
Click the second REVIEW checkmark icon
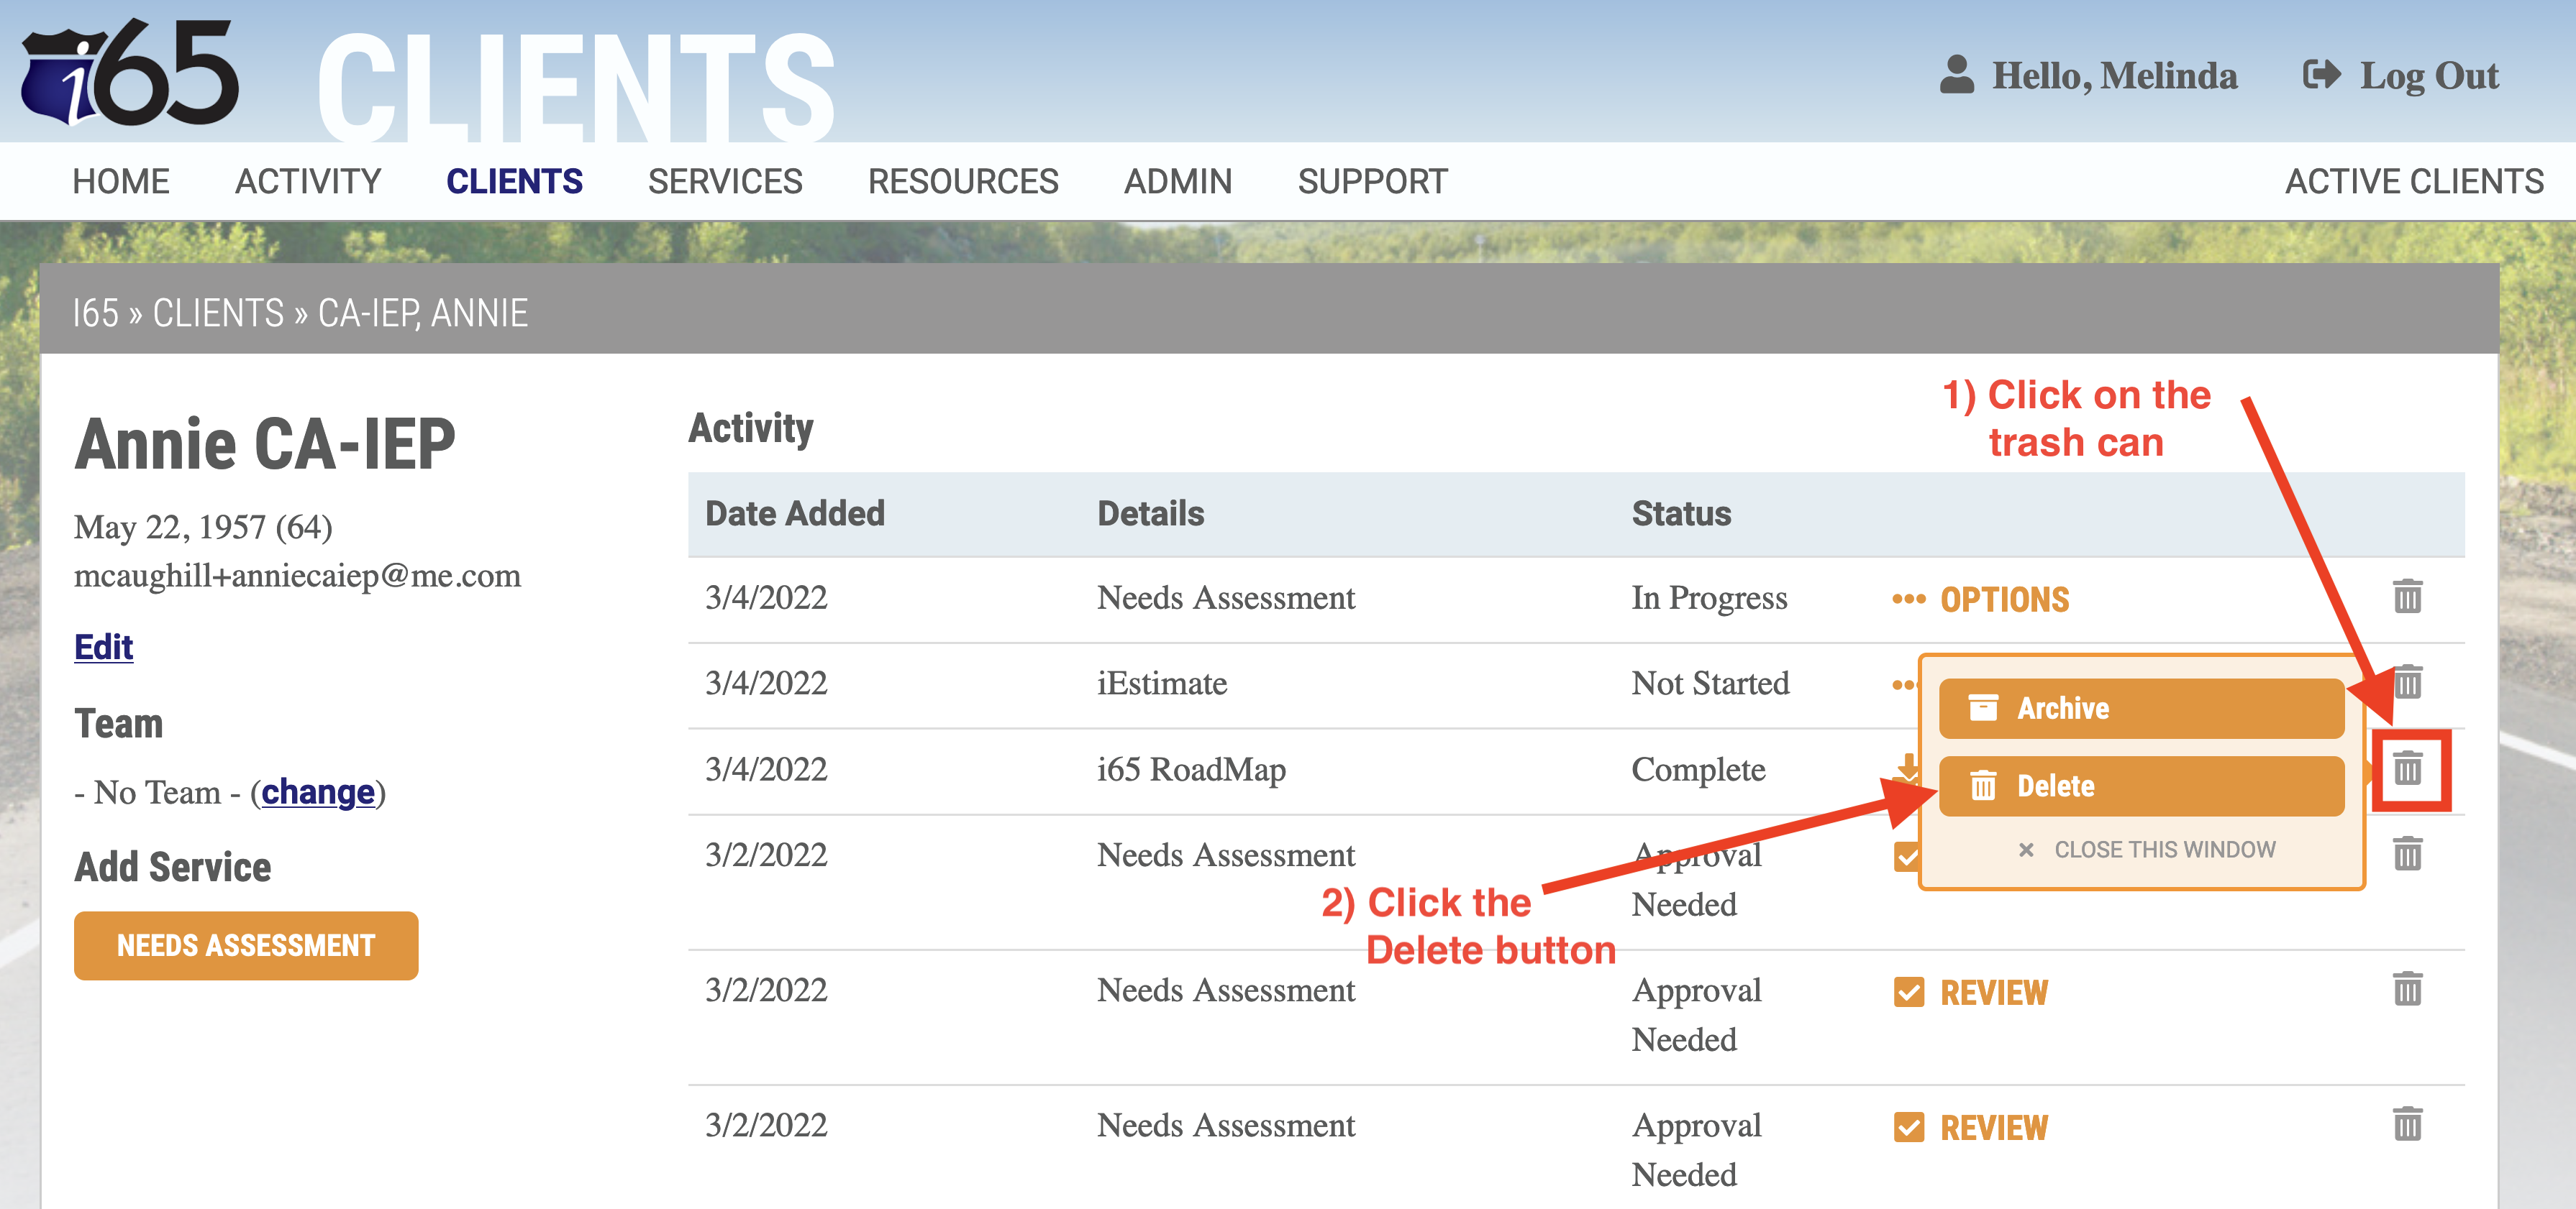coord(1908,992)
